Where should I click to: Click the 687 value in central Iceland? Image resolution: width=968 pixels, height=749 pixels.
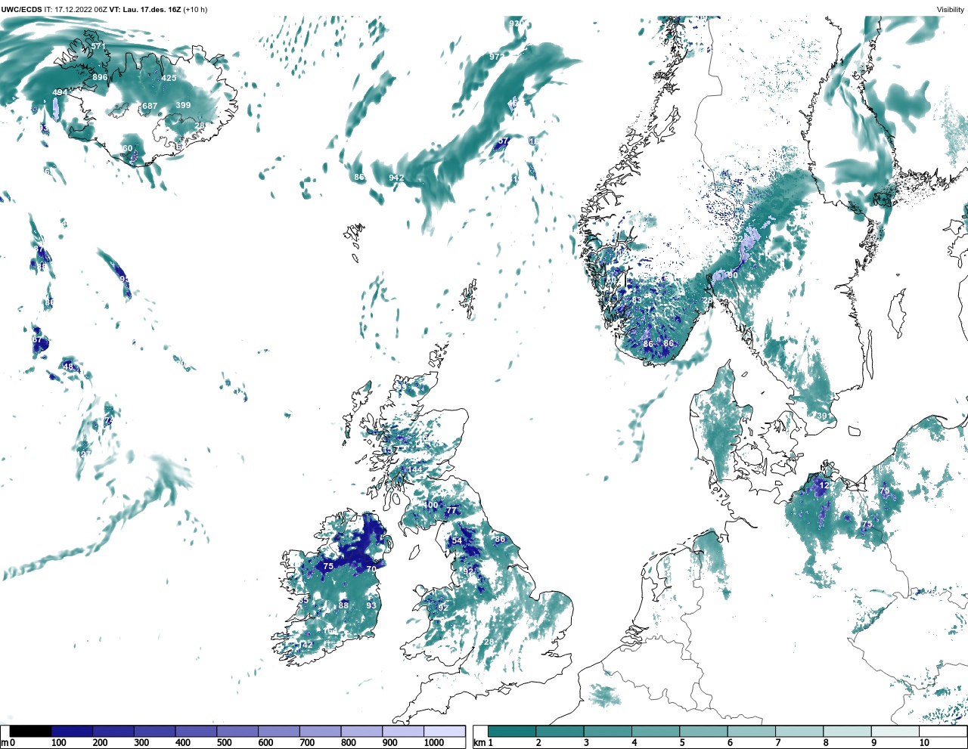(x=150, y=106)
